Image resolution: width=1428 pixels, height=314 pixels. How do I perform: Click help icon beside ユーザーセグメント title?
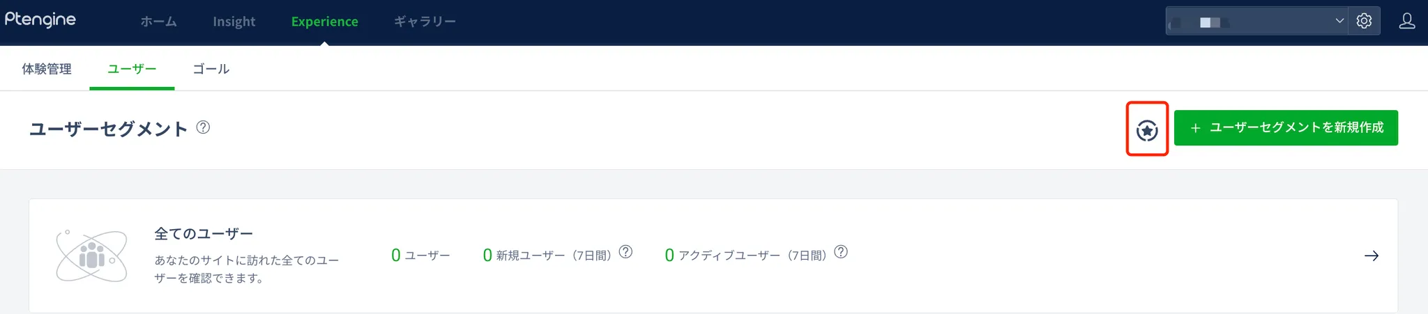click(203, 127)
